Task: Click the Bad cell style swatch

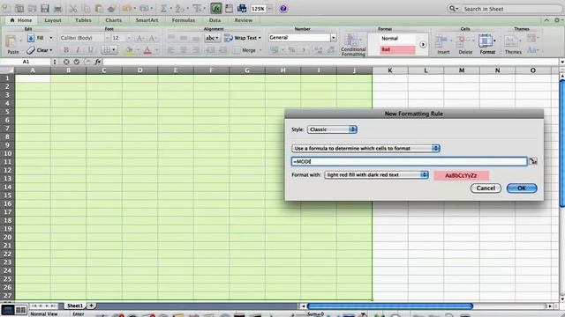Action: [x=398, y=49]
